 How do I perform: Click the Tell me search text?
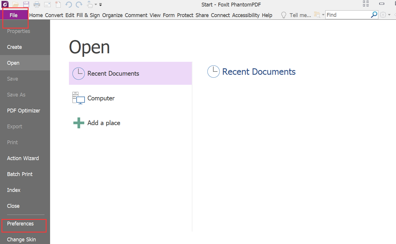[x=300, y=15]
